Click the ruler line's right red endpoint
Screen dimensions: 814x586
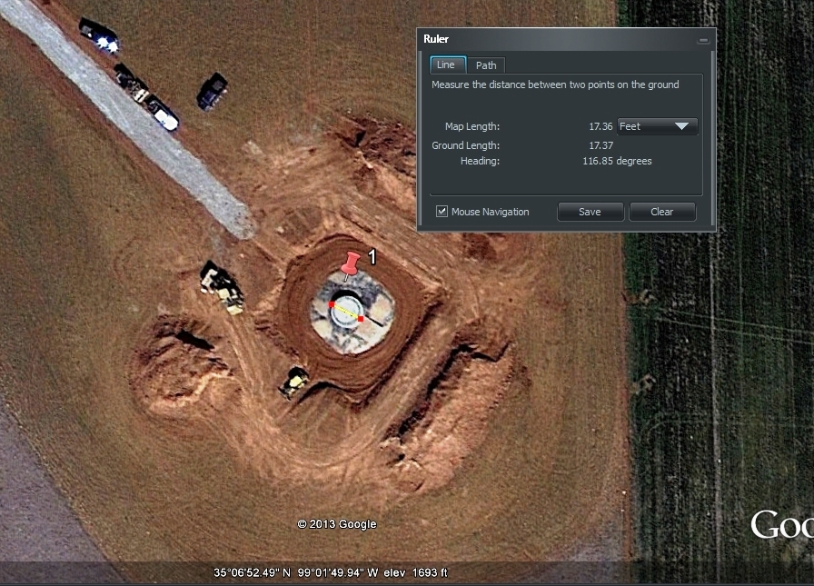click(361, 319)
